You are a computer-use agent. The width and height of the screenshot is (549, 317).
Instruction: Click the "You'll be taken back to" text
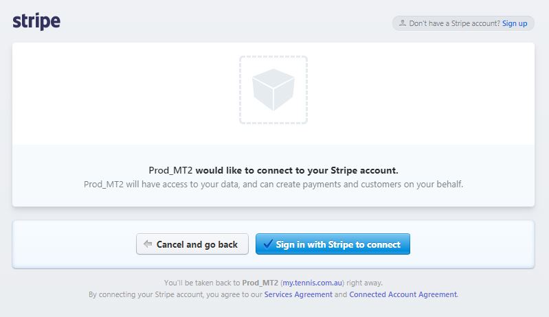202,283
